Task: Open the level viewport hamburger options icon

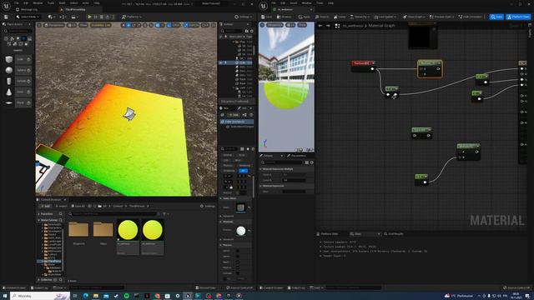Action: tap(39, 25)
